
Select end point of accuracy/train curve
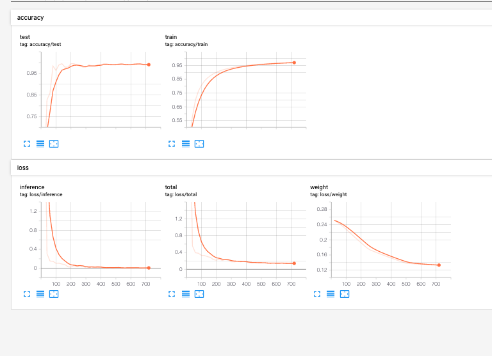pyautogui.click(x=294, y=63)
